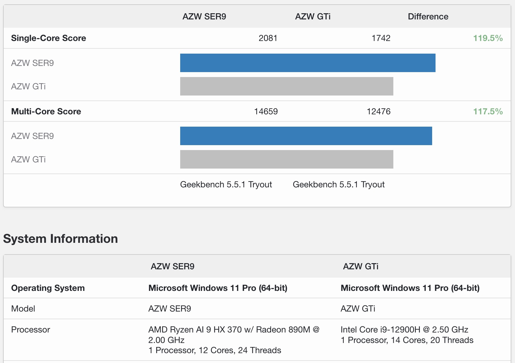Screen dimensions: 515x363
Task: Click the "1 Processor, 14 Cores, 20 Threads" text
Action: (x=407, y=340)
